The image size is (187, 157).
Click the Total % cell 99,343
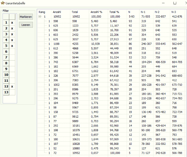pos(114,148)
